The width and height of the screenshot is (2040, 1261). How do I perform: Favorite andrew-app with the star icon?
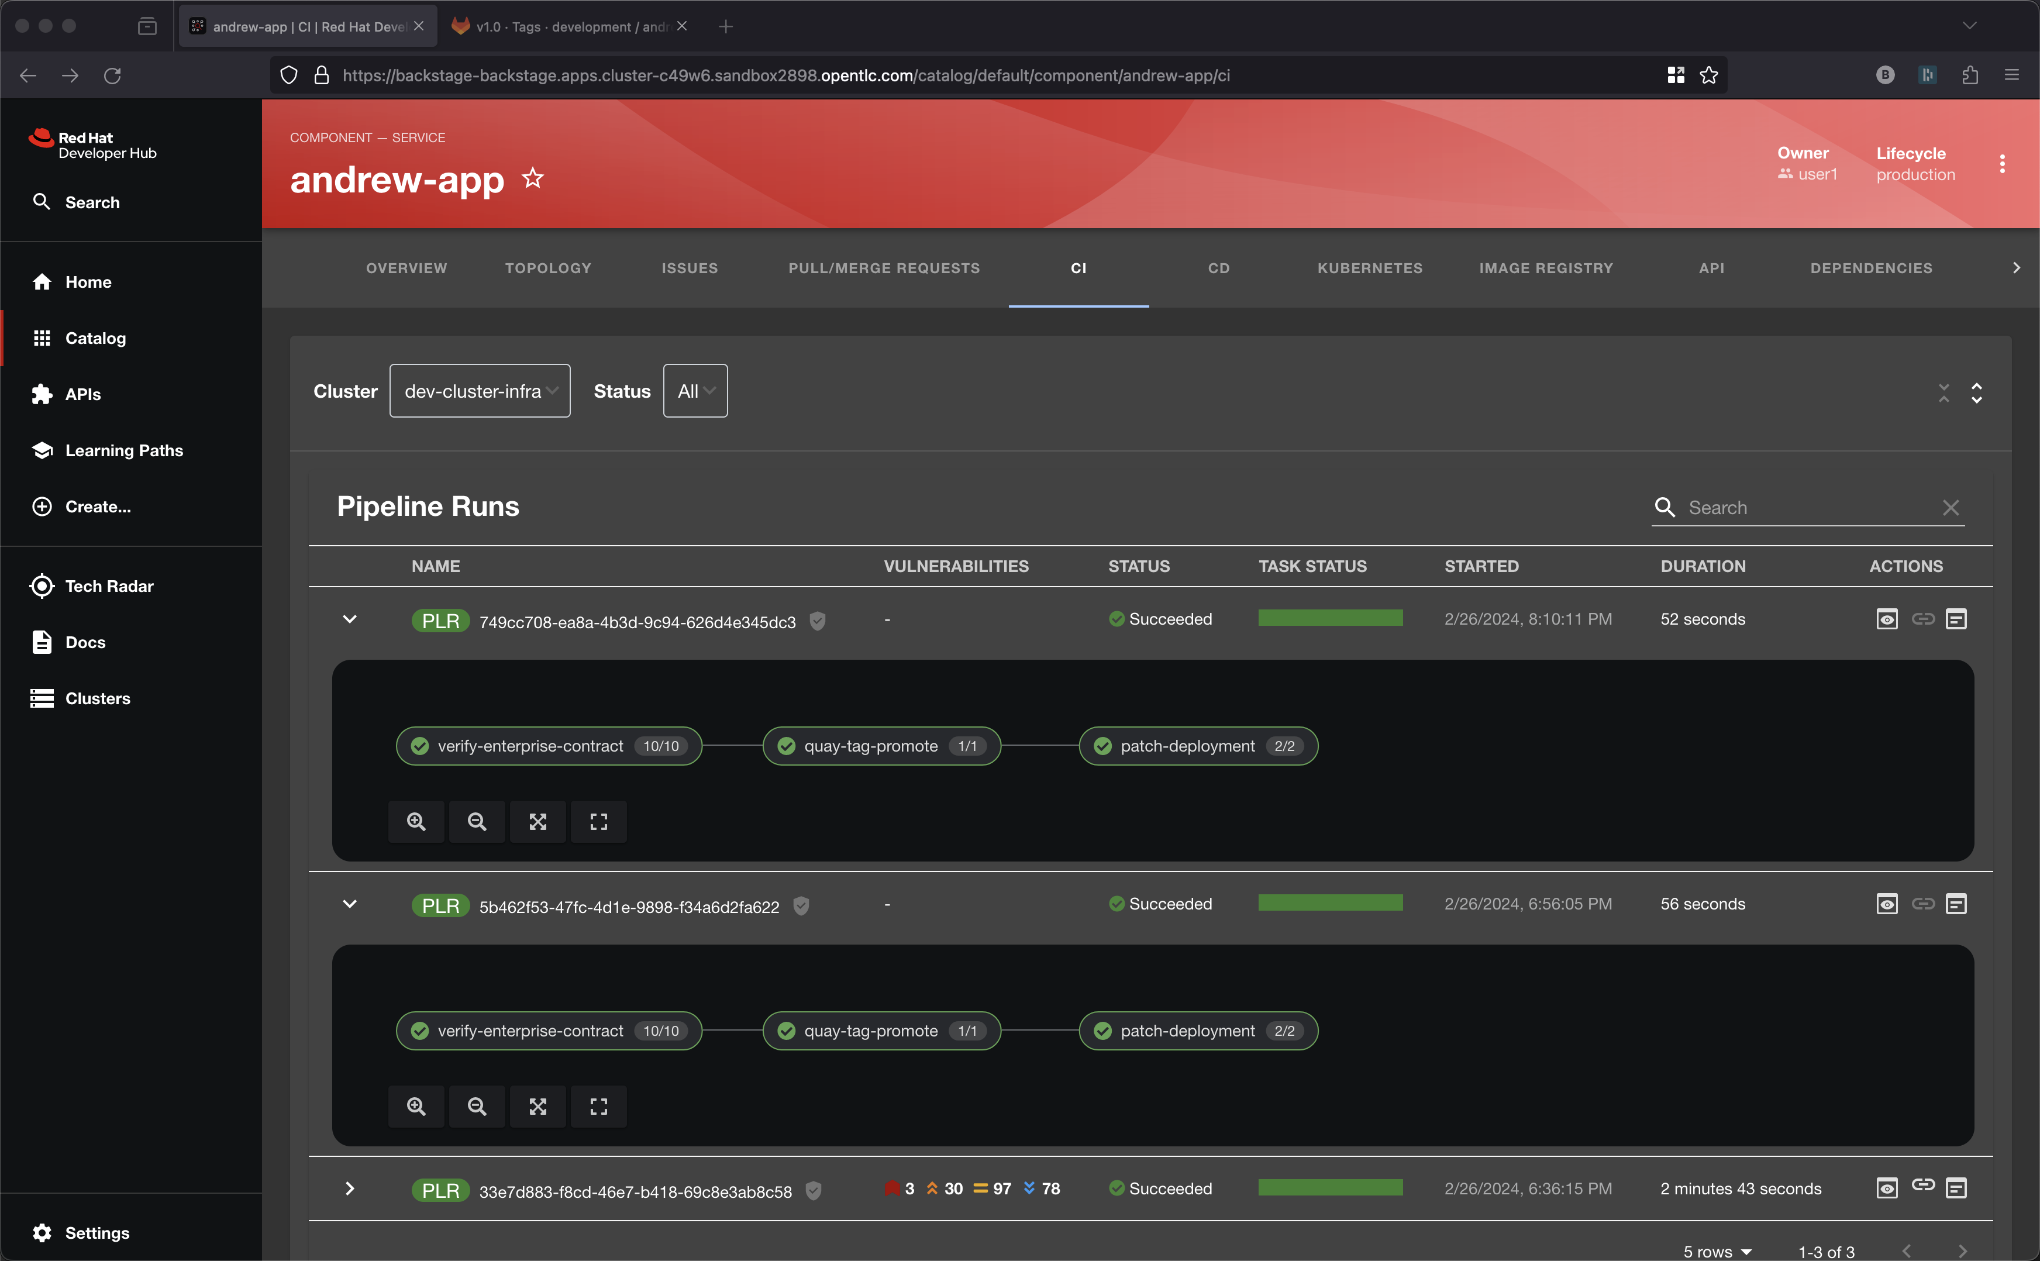pos(533,178)
